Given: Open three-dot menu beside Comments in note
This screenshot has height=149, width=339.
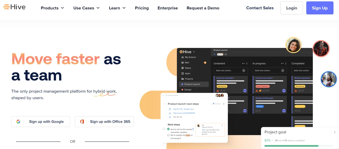Looking at the screenshot, I should [x=224, y=104].
